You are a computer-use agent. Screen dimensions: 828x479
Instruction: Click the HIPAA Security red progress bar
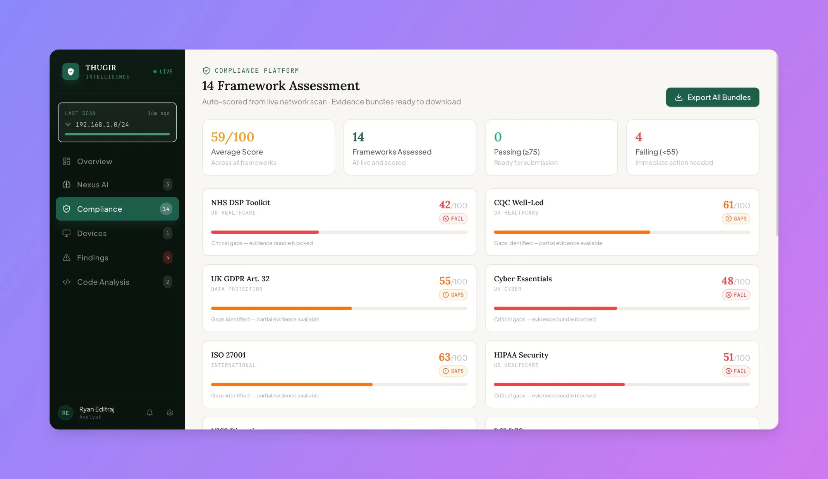coord(559,385)
